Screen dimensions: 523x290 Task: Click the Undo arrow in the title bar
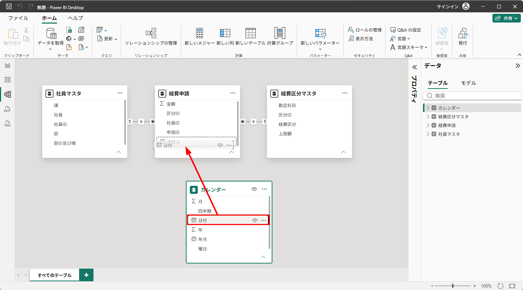point(20,7)
